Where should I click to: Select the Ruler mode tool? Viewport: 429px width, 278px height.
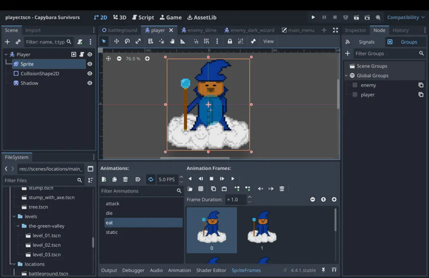pyautogui.click(x=183, y=41)
